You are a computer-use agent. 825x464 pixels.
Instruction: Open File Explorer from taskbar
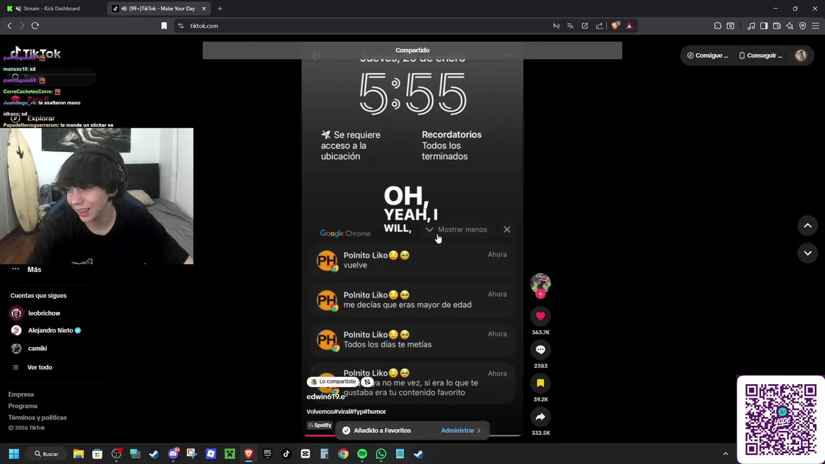(79, 454)
